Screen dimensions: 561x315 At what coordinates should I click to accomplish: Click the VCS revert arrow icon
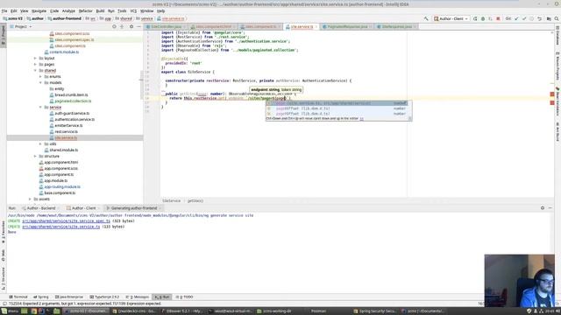click(540, 18)
